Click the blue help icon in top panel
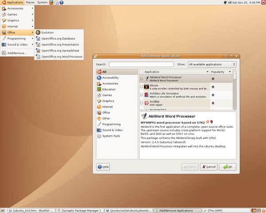 (x=62, y=2)
